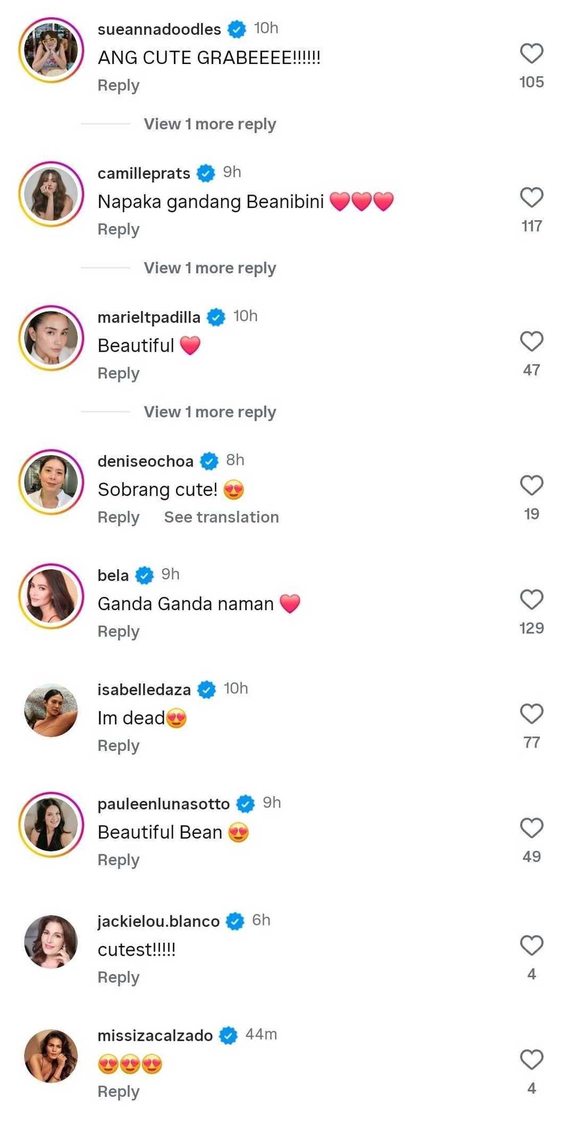Show the hidden reply under marieltpadilla's comment
Viewport: 573px width, 1121px height.
point(209,411)
